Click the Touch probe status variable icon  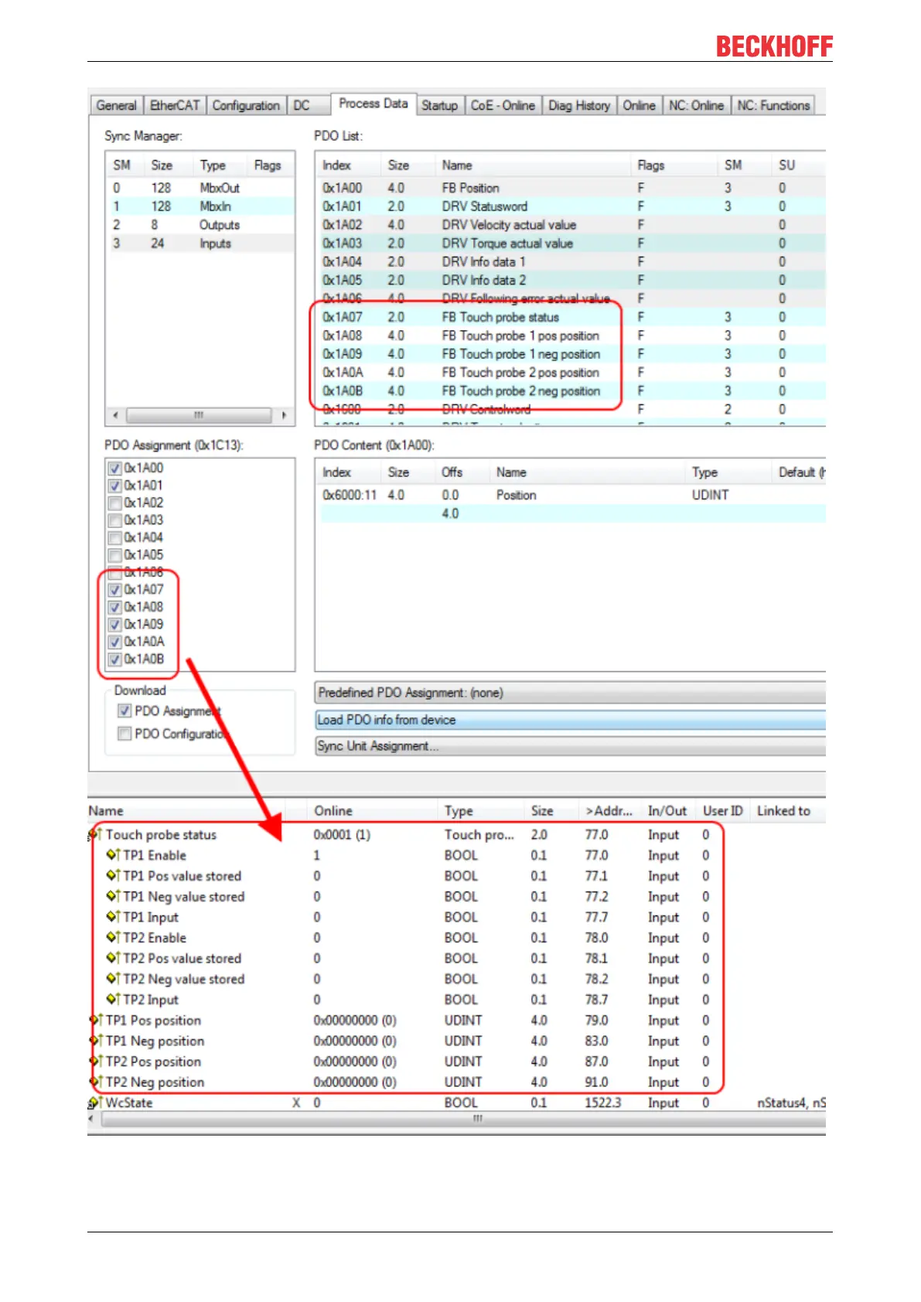tap(96, 835)
